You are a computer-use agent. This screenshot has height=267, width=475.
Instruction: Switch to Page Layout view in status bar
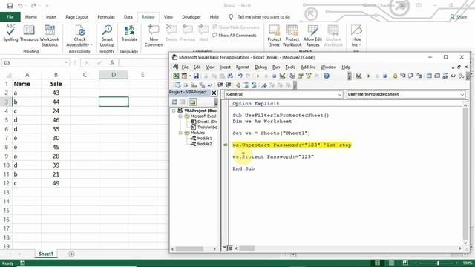(391, 263)
